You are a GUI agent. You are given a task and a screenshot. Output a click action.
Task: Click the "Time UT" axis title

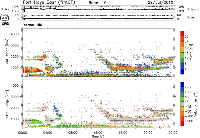pos(98,137)
